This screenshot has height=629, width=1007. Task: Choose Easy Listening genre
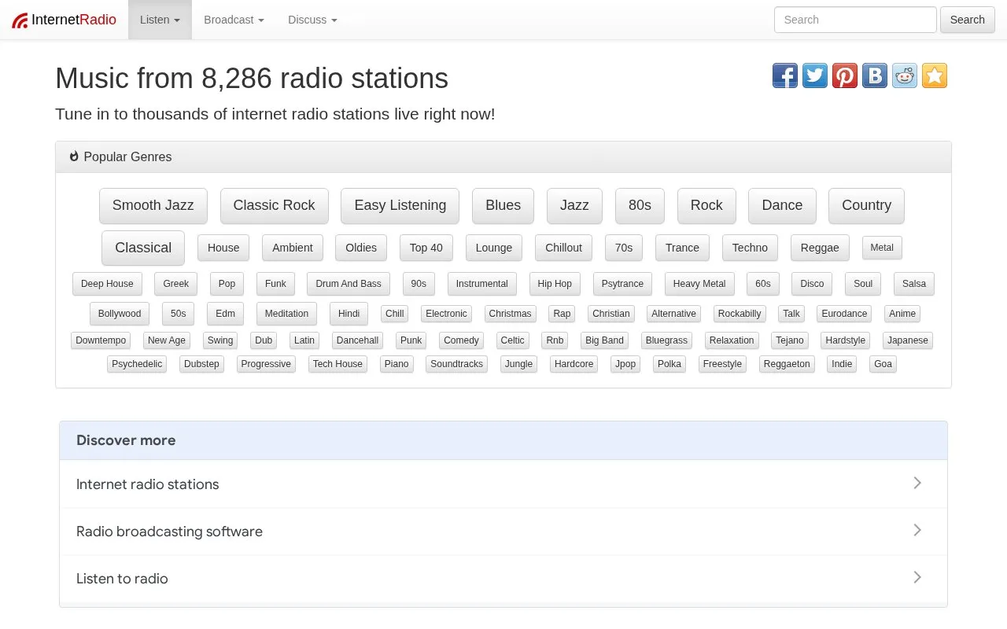click(400, 205)
